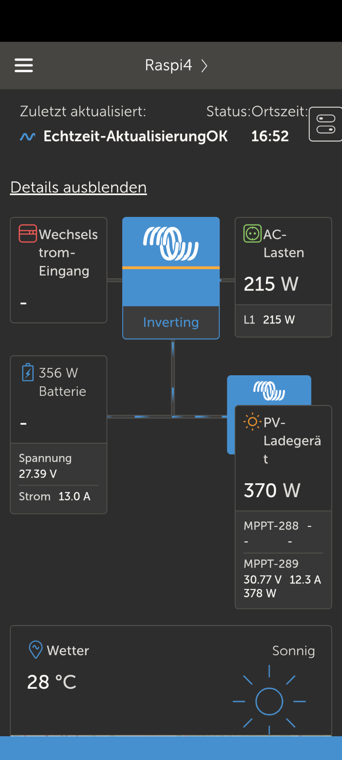The width and height of the screenshot is (342, 760).
Task: Select the battery Spannung 27.39 V row
Action: tap(45, 466)
